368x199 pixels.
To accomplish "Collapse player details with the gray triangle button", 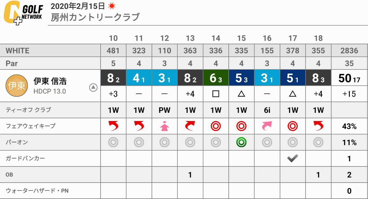I will 93,87.
